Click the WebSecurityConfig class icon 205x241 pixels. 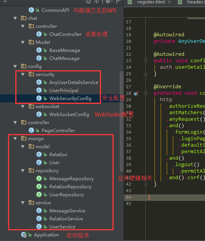[x=39, y=98]
